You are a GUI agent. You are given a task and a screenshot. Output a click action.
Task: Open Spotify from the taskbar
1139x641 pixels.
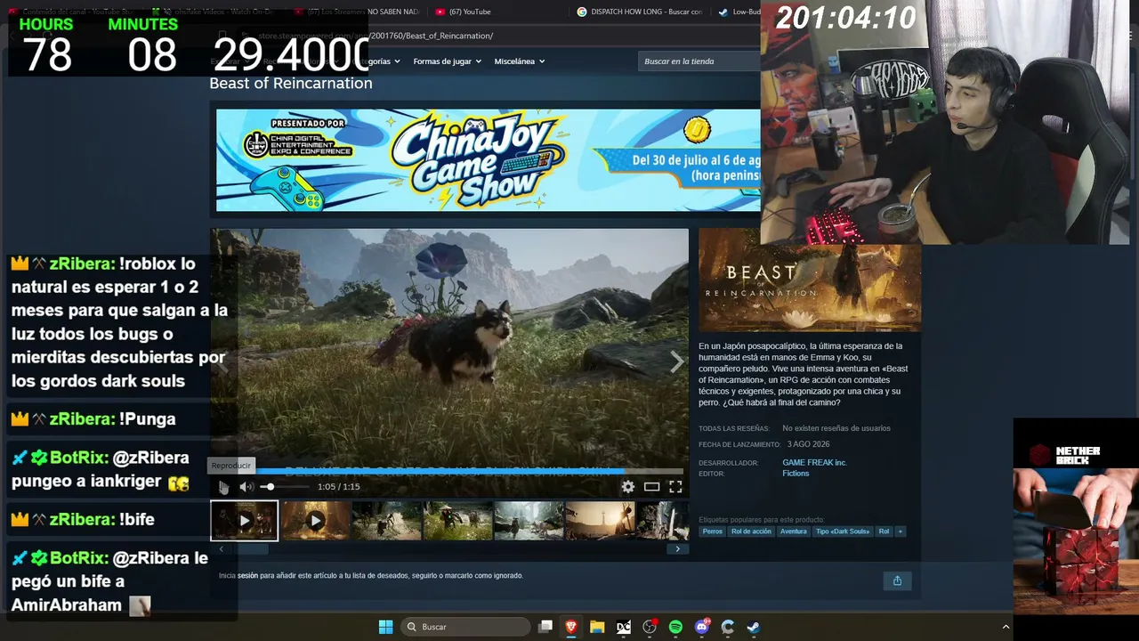click(675, 627)
